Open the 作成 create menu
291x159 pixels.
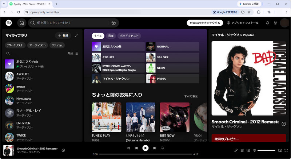click(63, 35)
